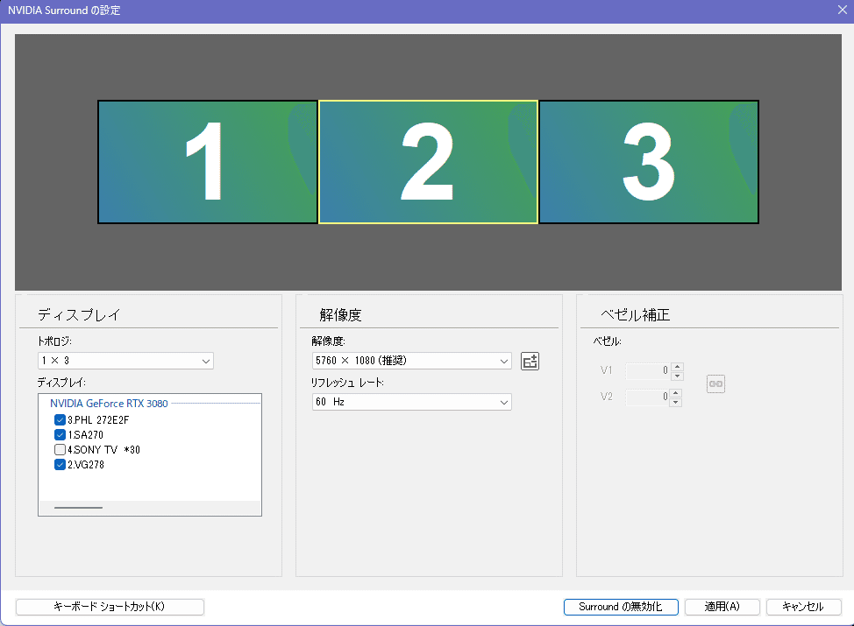This screenshot has width=854, height=626.
Task: Select display thumbnail number 1
Action: (208, 161)
